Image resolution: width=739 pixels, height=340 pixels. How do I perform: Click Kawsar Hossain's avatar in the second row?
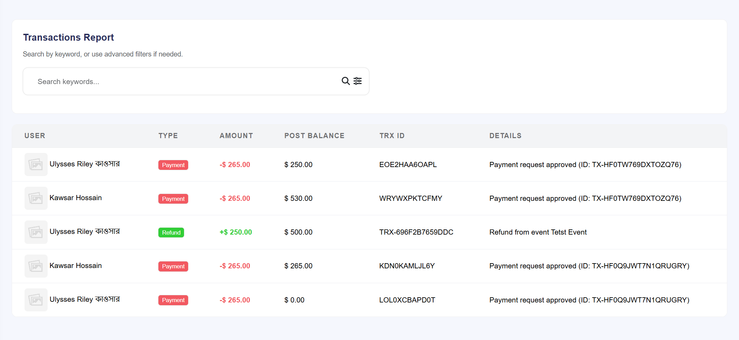[x=36, y=198]
